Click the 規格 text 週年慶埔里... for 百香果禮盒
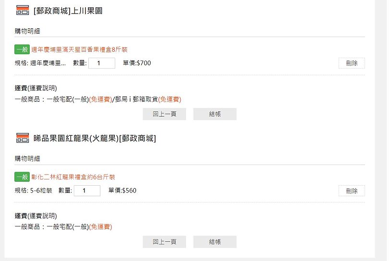 click(48, 63)
